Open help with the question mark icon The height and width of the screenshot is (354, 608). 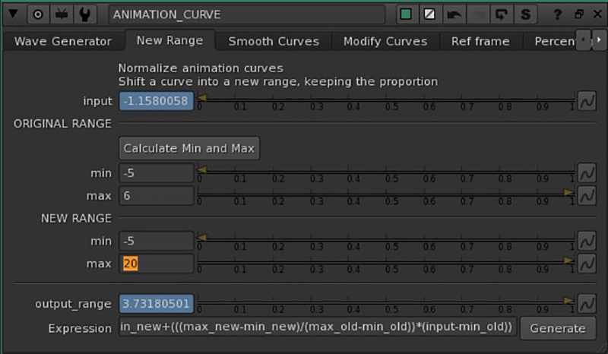coord(559,14)
